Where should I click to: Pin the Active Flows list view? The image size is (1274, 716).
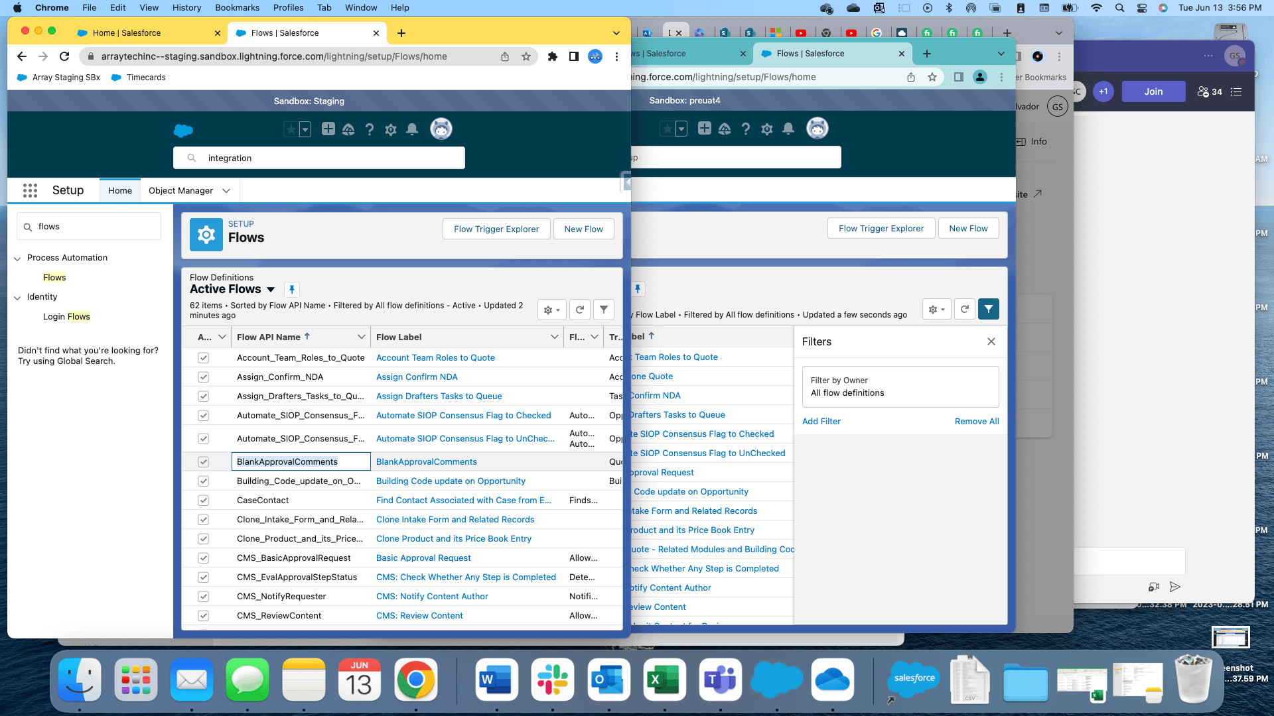click(x=292, y=290)
